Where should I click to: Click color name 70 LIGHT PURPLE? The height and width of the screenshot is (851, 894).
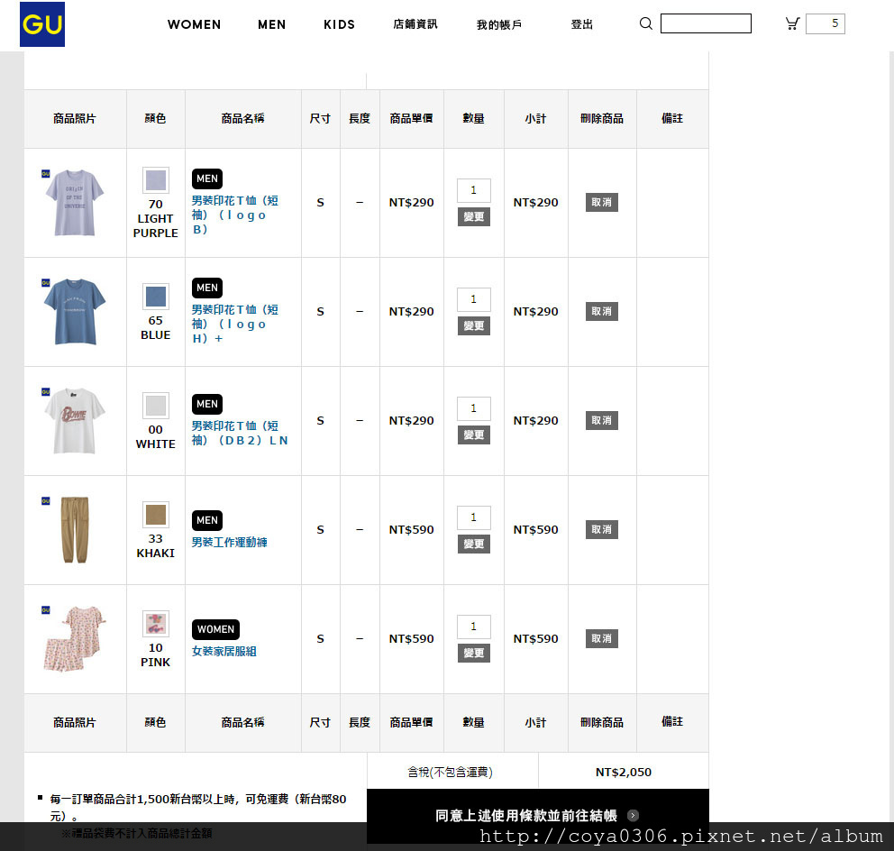(x=156, y=218)
